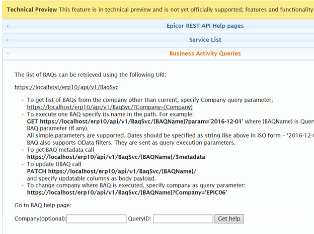Screen dimensions: 314x234
Task: Click the Get help button
Action: click(229, 219)
